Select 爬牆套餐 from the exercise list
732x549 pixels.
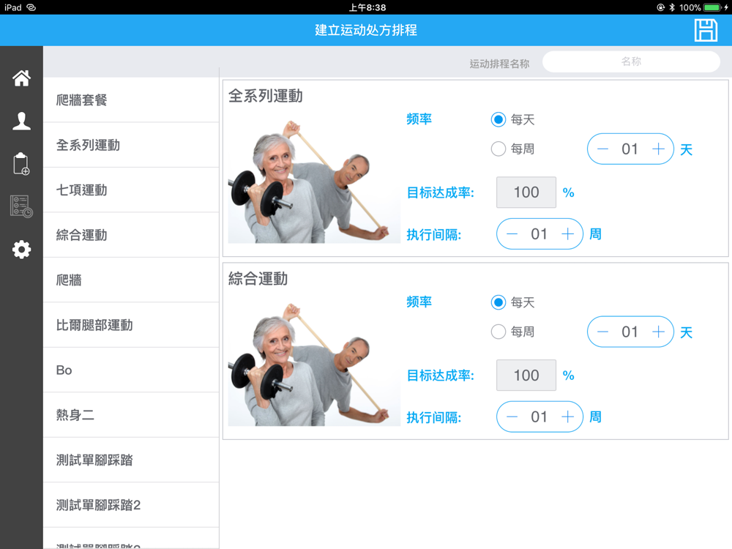click(131, 100)
